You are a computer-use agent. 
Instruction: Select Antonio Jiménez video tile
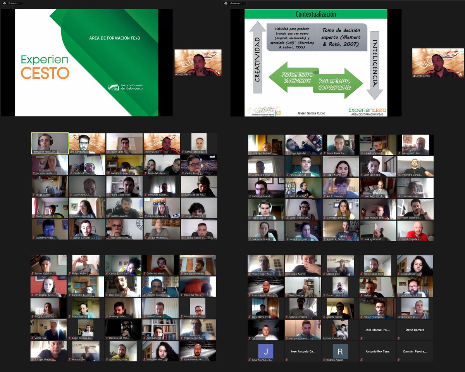[303, 308]
